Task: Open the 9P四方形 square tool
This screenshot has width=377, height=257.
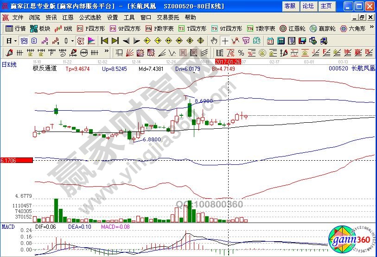Action: 125,28
